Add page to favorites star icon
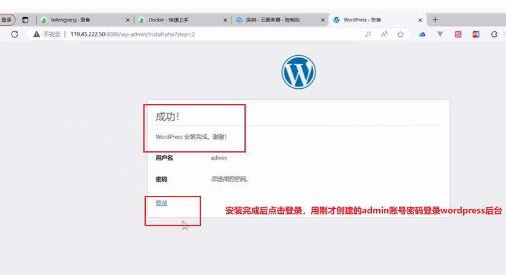This screenshot has height=275, width=506. (401, 34)
